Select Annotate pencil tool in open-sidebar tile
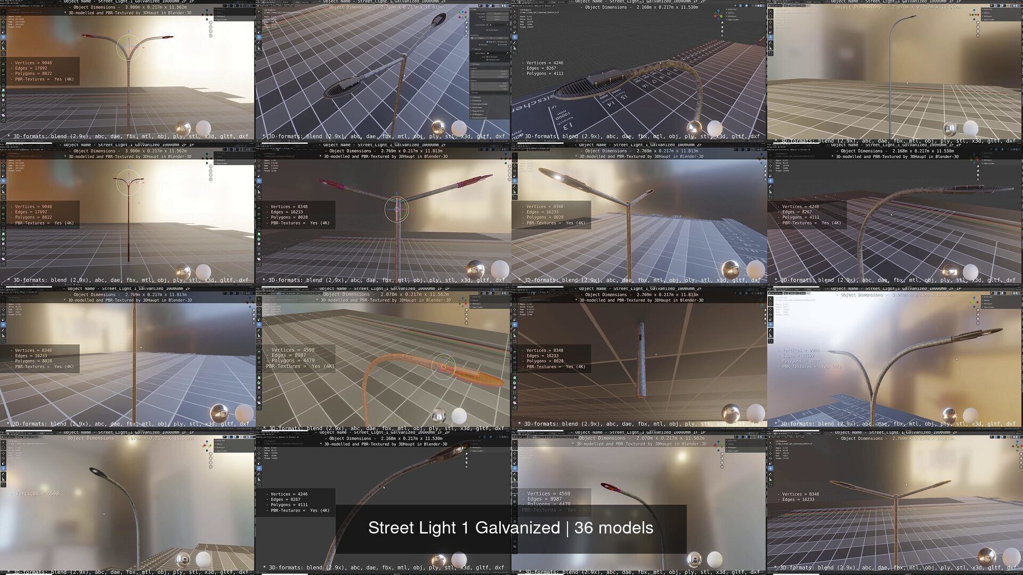Screen dimensions: 1023x575 coord(259,43)
